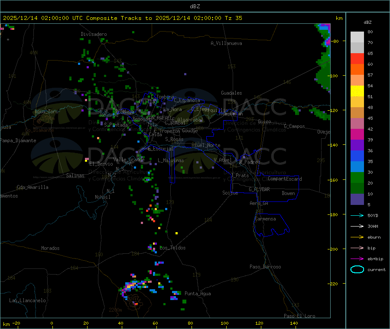This screenshot has height=329, width=390.
Task: Click the El_Desvio label
Action: [x=101, y=164]
